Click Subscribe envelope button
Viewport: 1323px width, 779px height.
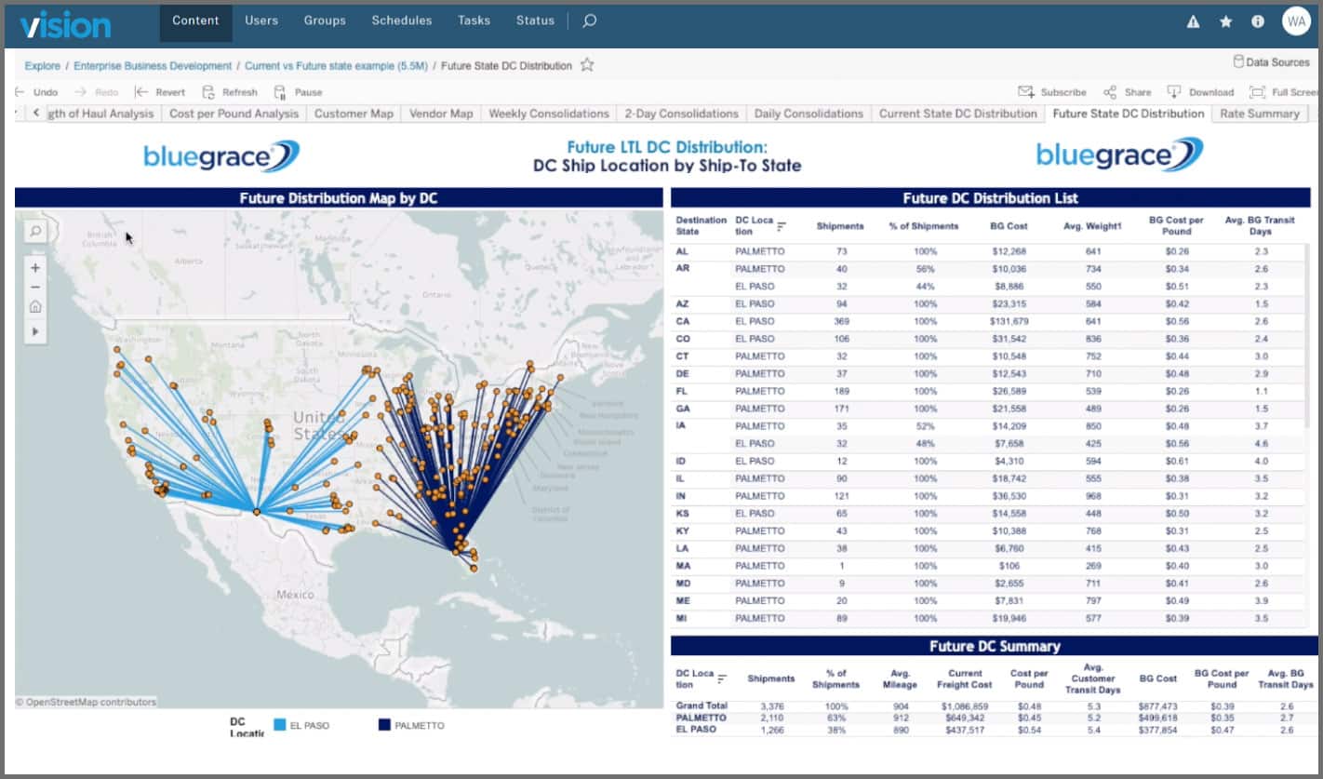tap(1052, 92)
